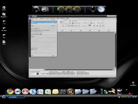Viewport: 138px width, 104px height.
Task: Click the Trim audio icon
Action: [x=75, y=25]
